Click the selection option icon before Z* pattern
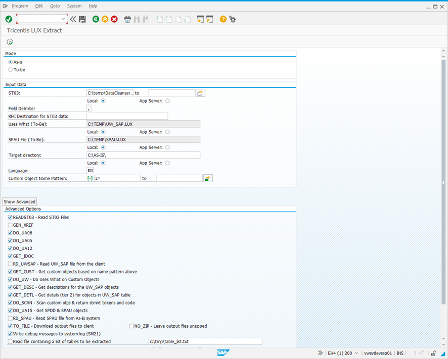448x359 pixels. coord(89,178)
